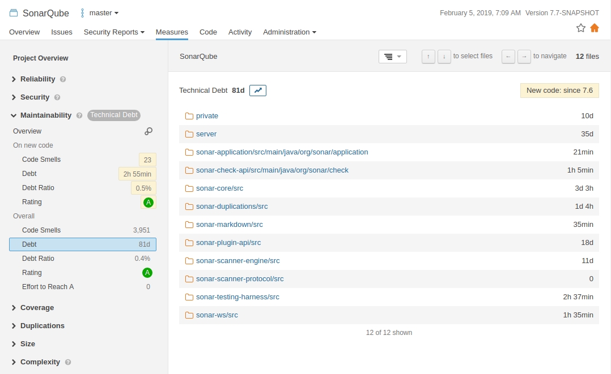611x374 pixels.
Task: Open the tree view mode dropdown
Action: (392, 57)
